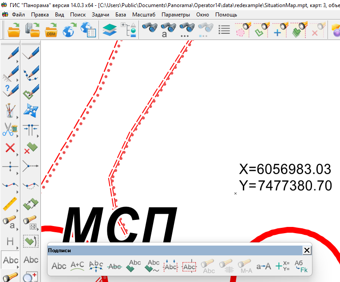Open the Помощь menu
The width and height of the screenshot is (340, 282).
click(x=226, y=15)
